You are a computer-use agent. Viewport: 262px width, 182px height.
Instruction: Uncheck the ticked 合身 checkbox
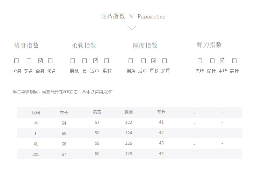click(x=40, y=61)
